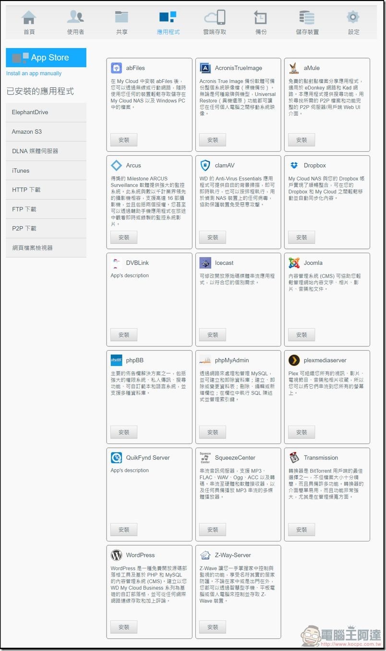Install the Z-Way-Server app
386x651 pixels.
click(x=213, y=627)
